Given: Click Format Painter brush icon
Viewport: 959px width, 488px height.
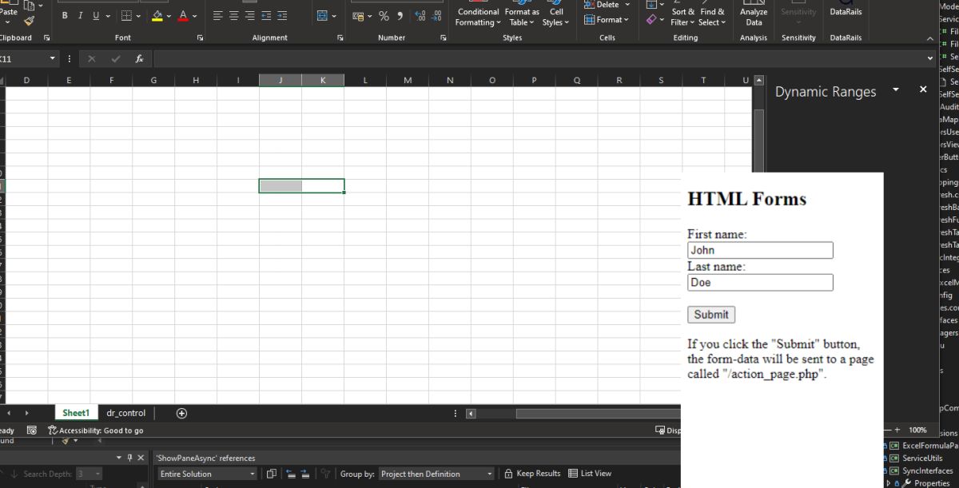Looking at the screenshot, I should [x=30, y=21].
